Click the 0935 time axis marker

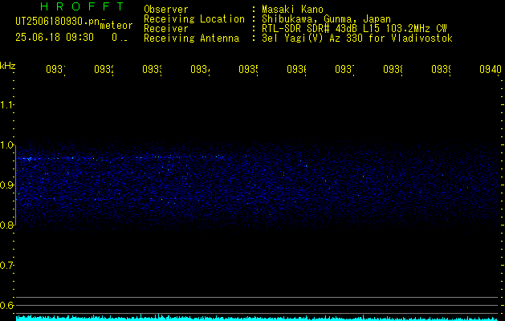[248, 69]
